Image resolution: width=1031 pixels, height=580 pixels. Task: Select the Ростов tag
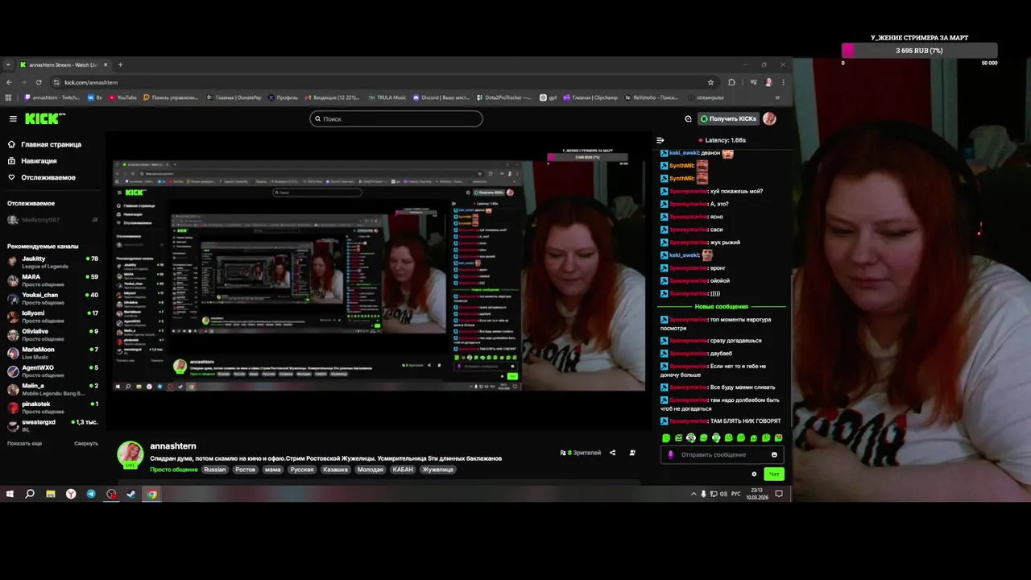coord(245,470)
